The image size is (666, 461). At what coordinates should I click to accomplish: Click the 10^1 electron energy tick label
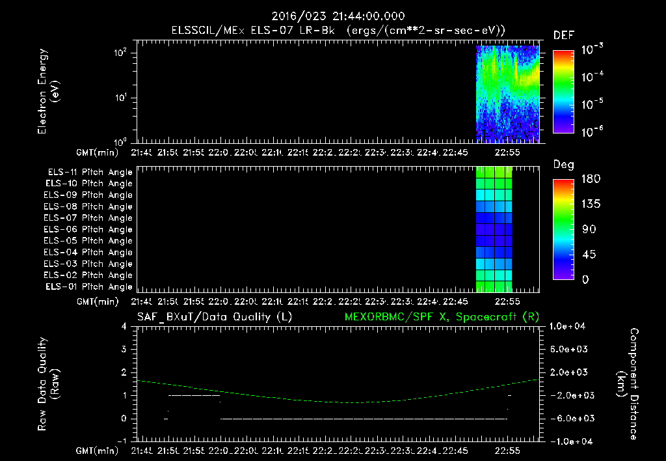[x=120, y=98]
